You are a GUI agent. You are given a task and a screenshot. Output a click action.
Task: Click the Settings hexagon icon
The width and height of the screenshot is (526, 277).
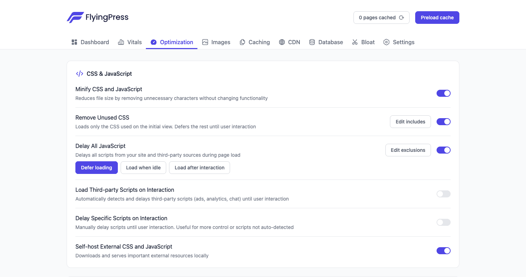pyautogui.click(x=386, y=42)
